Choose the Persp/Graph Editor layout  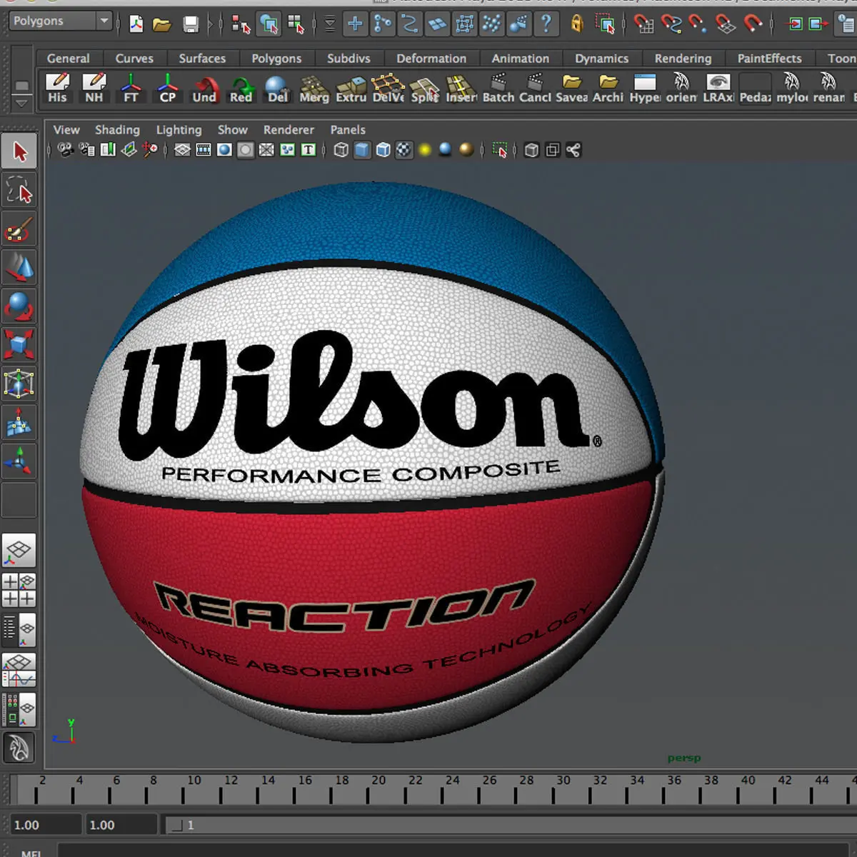(19, 670)
